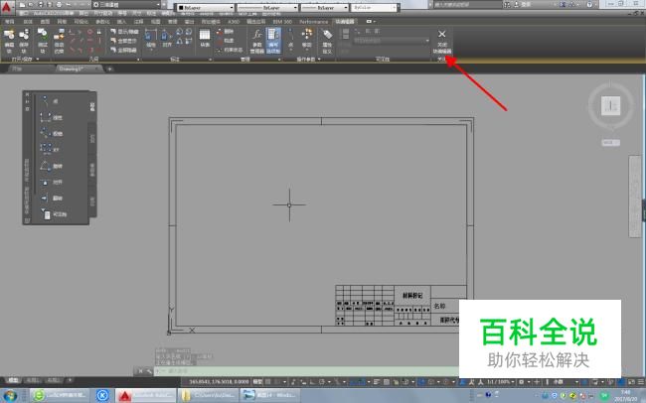Image resolution: width=646 pixels, height=403 pixels.
Task: Select the Move action ribbon tool
Action: coord(307,39)
